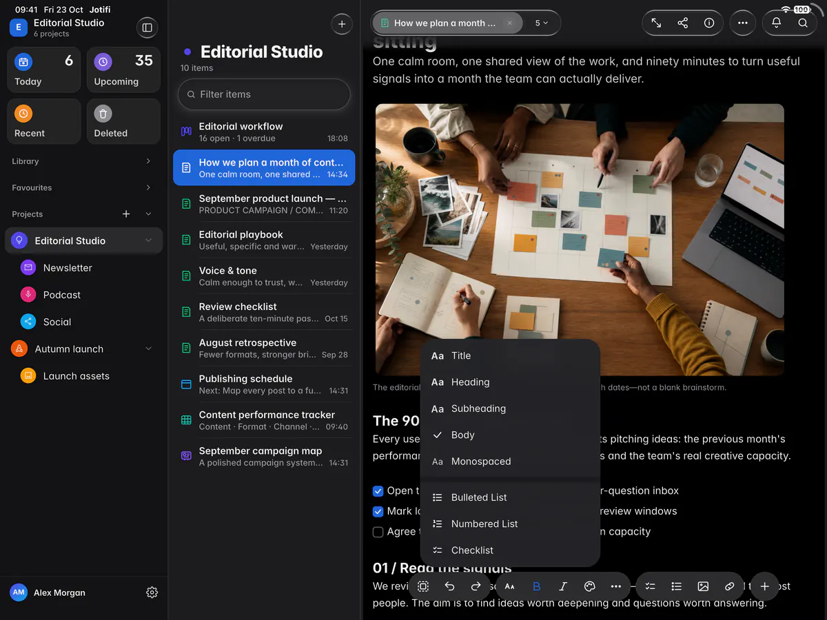Insert checklist from bottom toolbar
The width and height of the screenshot is (827, 620).
pyautogui.click(x=650, y=586)
